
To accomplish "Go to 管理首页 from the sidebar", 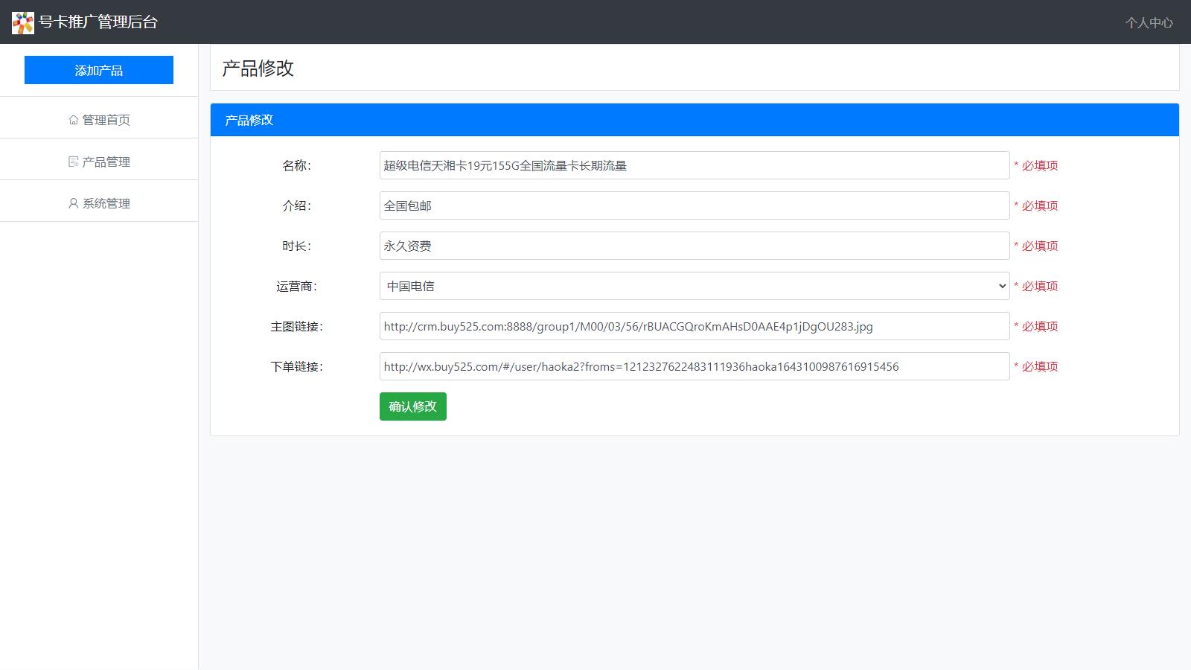I will tap(105, 119).
